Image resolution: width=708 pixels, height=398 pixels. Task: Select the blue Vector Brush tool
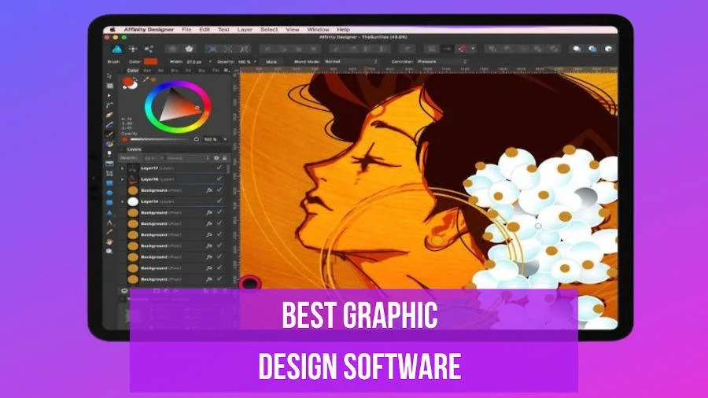[109, 124]
